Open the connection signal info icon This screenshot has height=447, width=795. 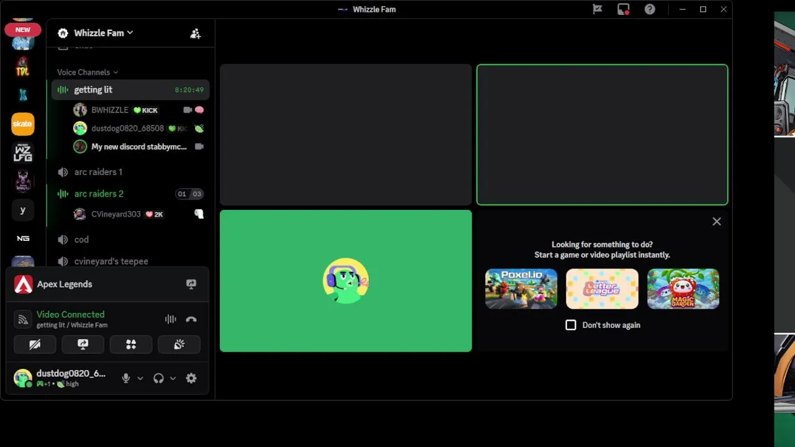point(23,319)
